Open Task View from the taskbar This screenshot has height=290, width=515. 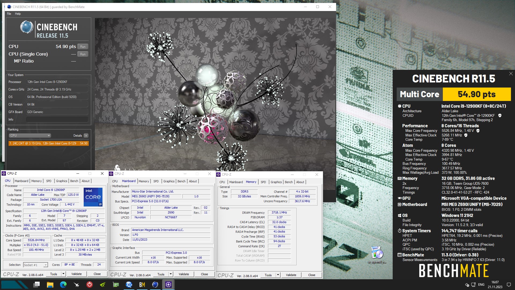pos(37,285)
